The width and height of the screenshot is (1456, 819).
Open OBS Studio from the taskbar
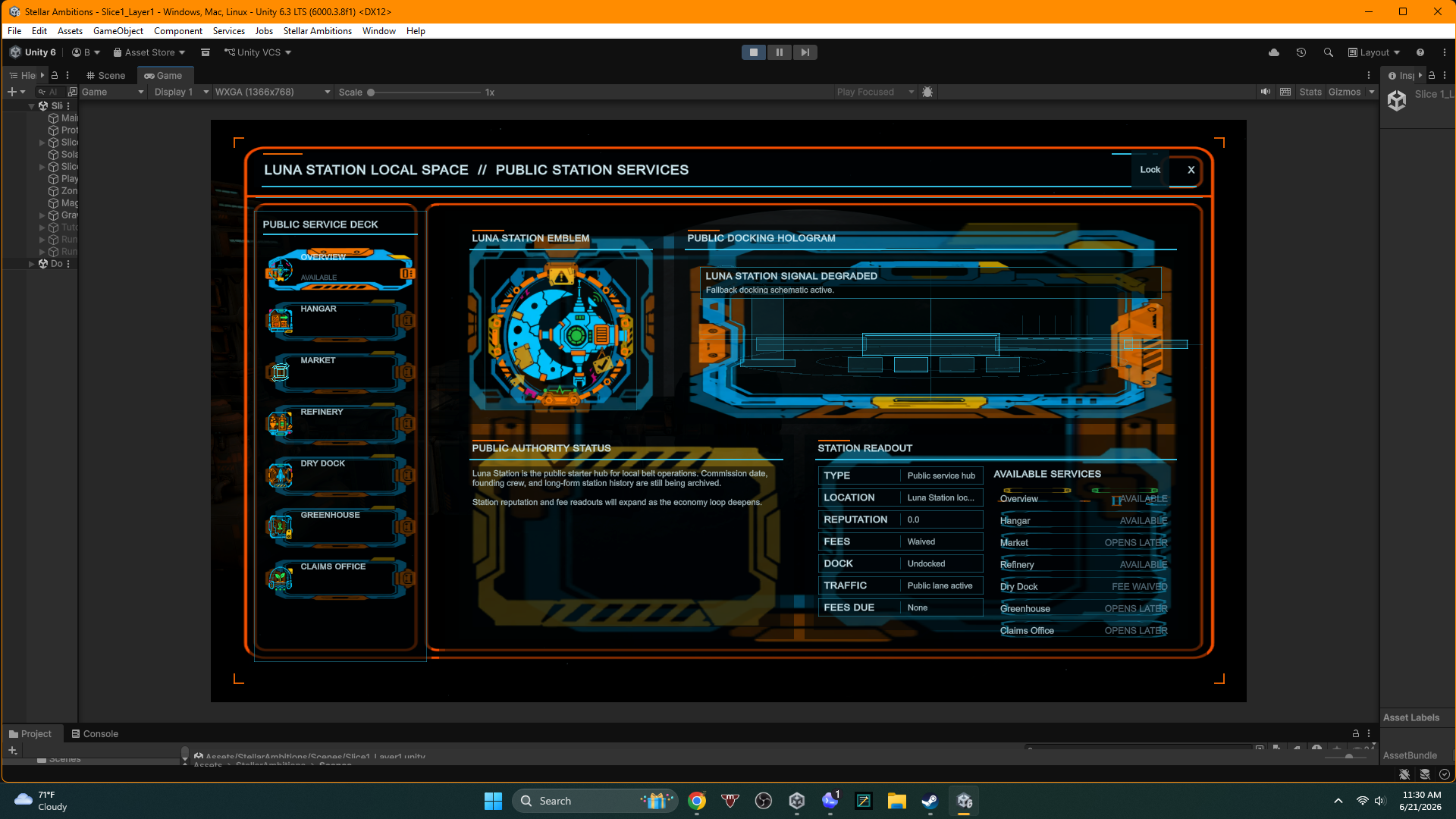click(x=764, y=801)
